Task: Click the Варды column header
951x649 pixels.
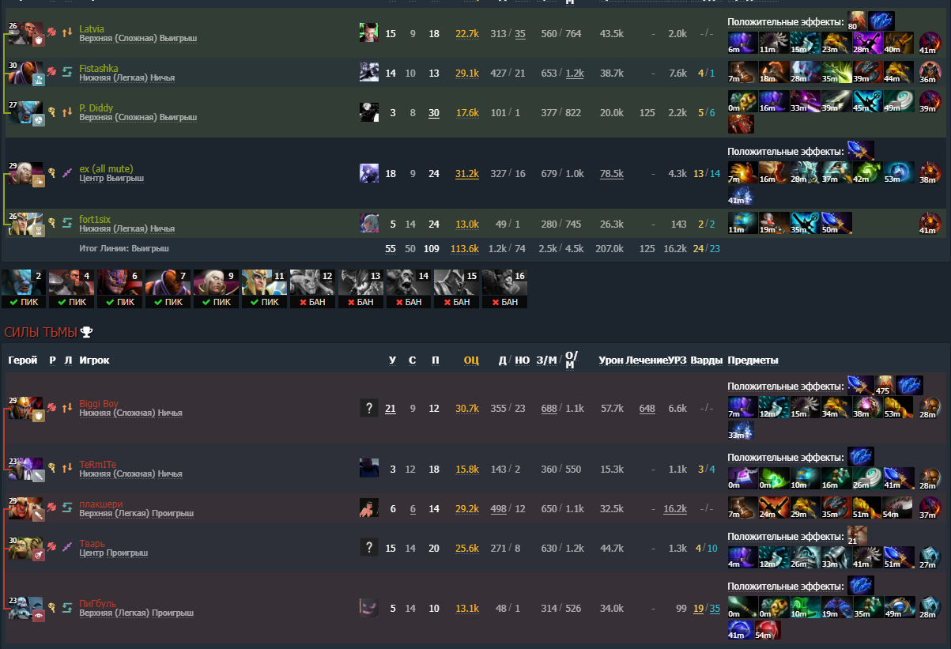Action: coord(707,360)
